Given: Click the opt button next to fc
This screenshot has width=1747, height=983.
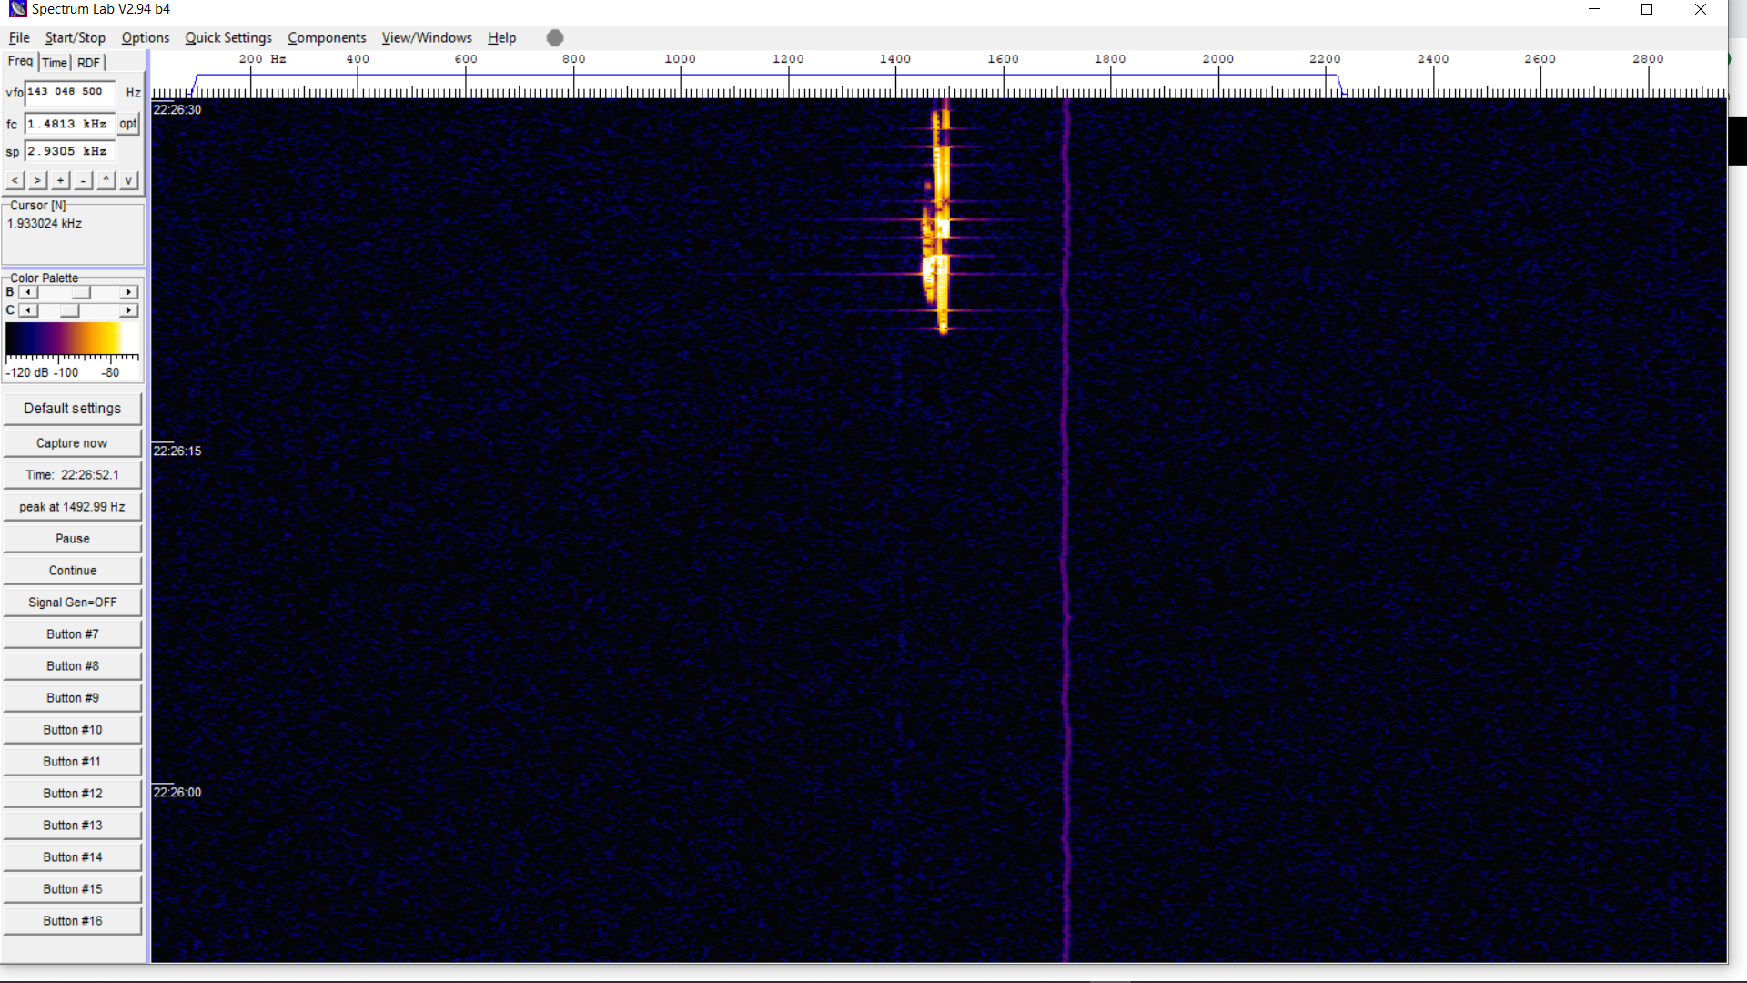Looking at the screenshot, I should (128, 124).
